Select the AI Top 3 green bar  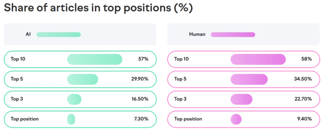tap(74, 99)
